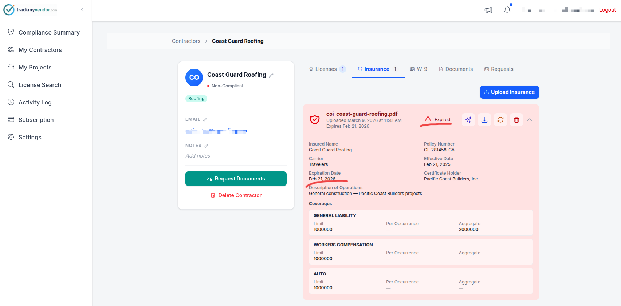Download the insurance certificate
This screenshot has height=306, width=621.
pyautogui.click(x=484, y=120)
